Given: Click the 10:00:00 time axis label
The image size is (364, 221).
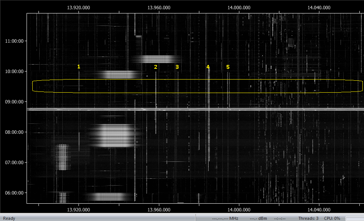Looking at the screenshot, I should (14, 71).
